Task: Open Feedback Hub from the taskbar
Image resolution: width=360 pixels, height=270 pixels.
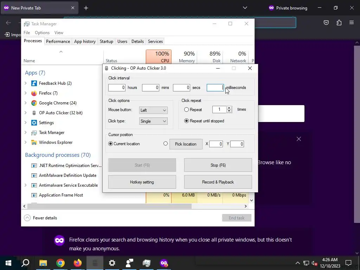Action: point(129,263)
